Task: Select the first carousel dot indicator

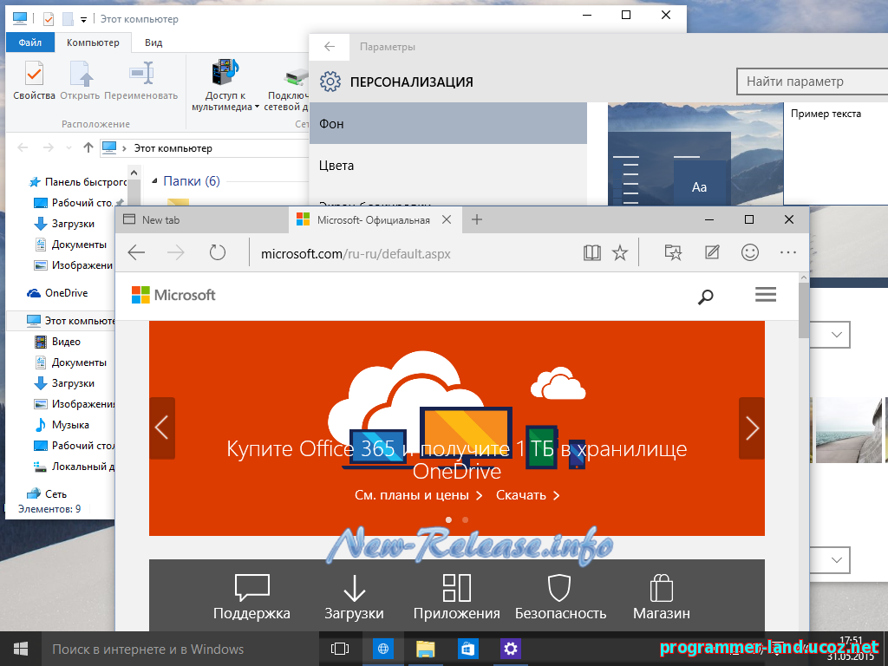Action: 448,520
